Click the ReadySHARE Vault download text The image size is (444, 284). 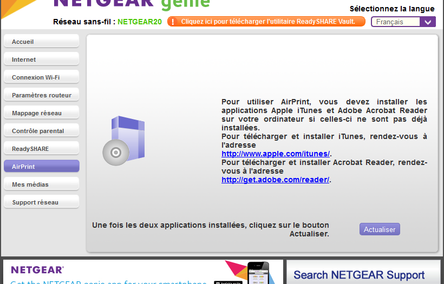click(268, 22)
